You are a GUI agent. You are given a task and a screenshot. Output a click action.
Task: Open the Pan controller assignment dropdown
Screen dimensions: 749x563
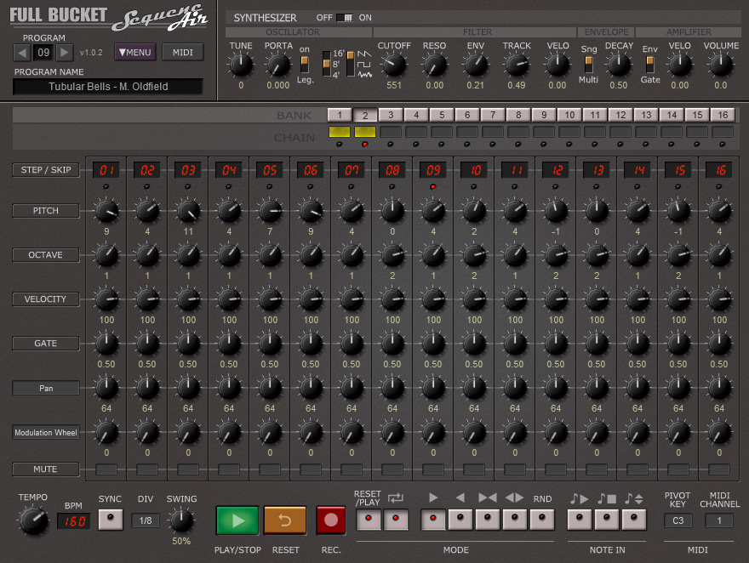pyautogui.click(x=46, y=388)
